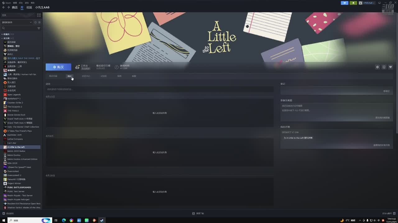Select DAVE THE DIVER in library
Viewport: 398px width, 223px height.
22,58
